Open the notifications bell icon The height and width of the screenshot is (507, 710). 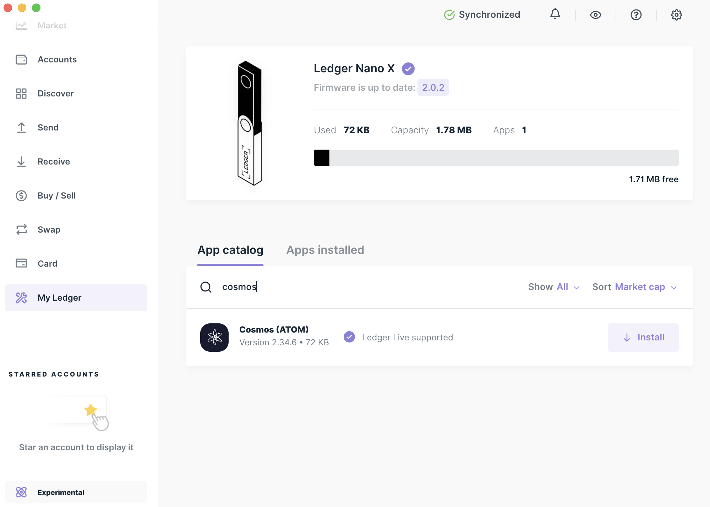tap(555, 15)
